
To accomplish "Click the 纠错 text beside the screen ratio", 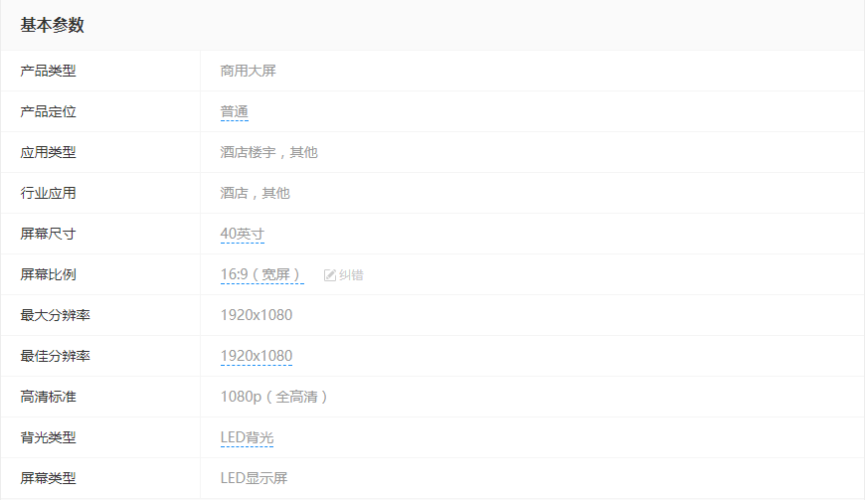I will coord(351,275).
